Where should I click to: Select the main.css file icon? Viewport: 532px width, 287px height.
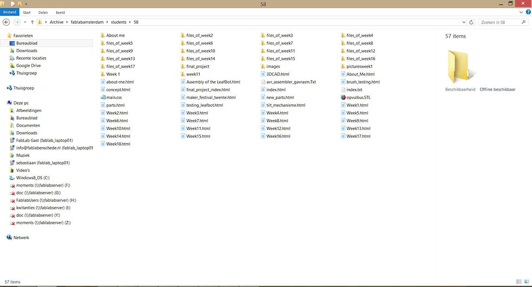click(103, 97)
